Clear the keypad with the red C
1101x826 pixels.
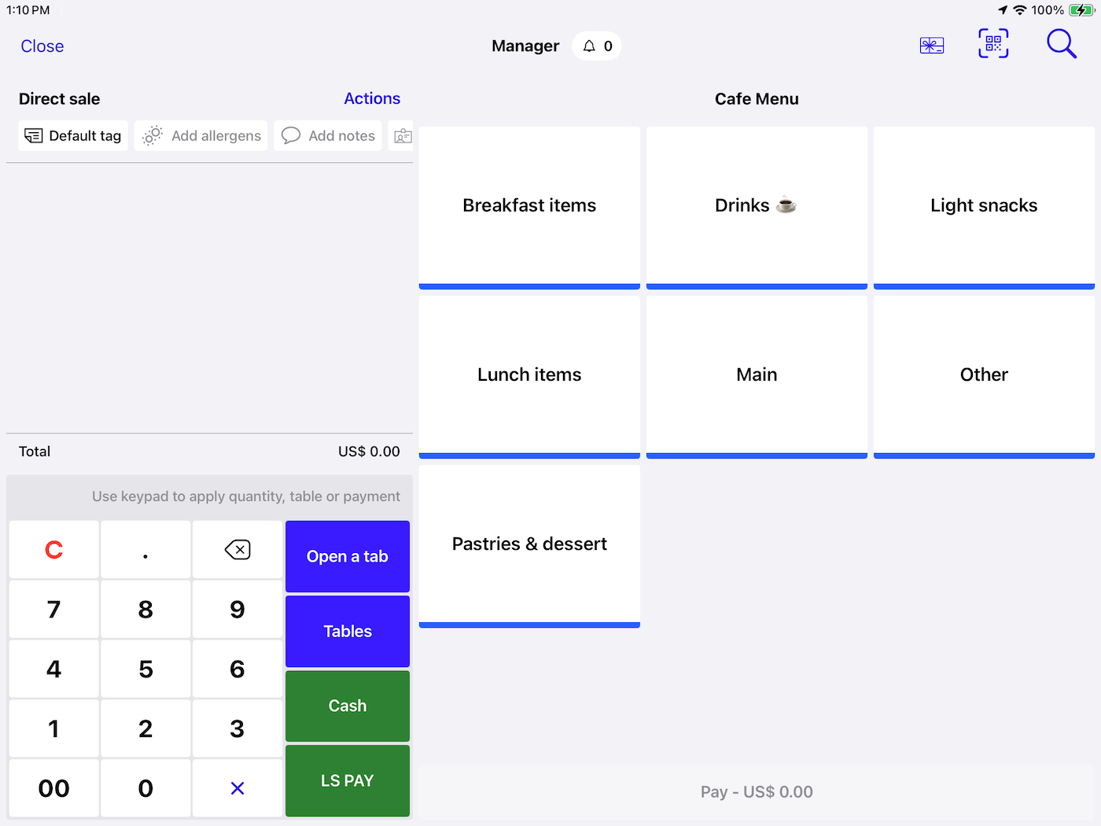click(x=53, y=549)
